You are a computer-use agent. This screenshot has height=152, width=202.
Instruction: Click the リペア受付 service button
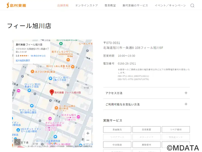[x=176, y=129]
